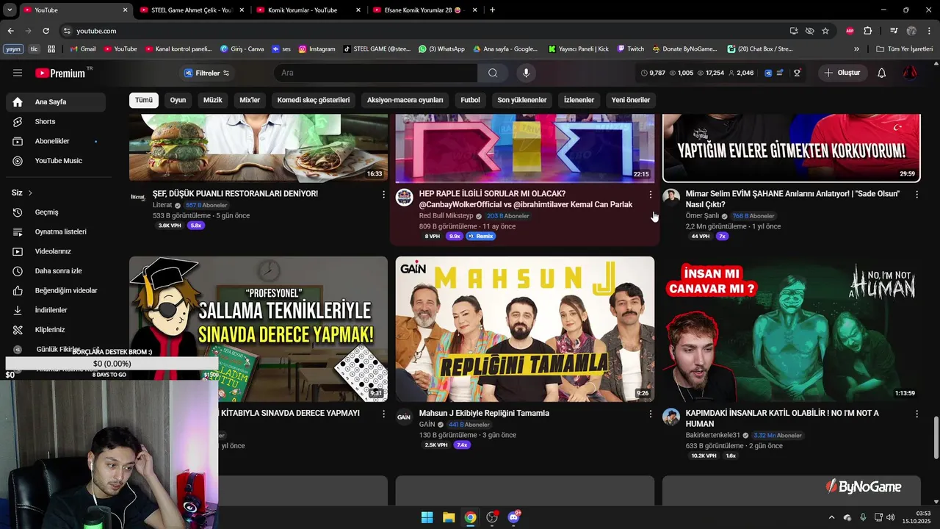Open the Chrome extensions puzzle icon
940x529 pixels.
click(868, 31)
